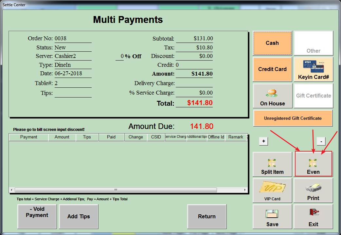This screenshot has width=341, height=235.
Task: Click the horizontal scrollbar left arrow
Action: click(x=11, y=190)
